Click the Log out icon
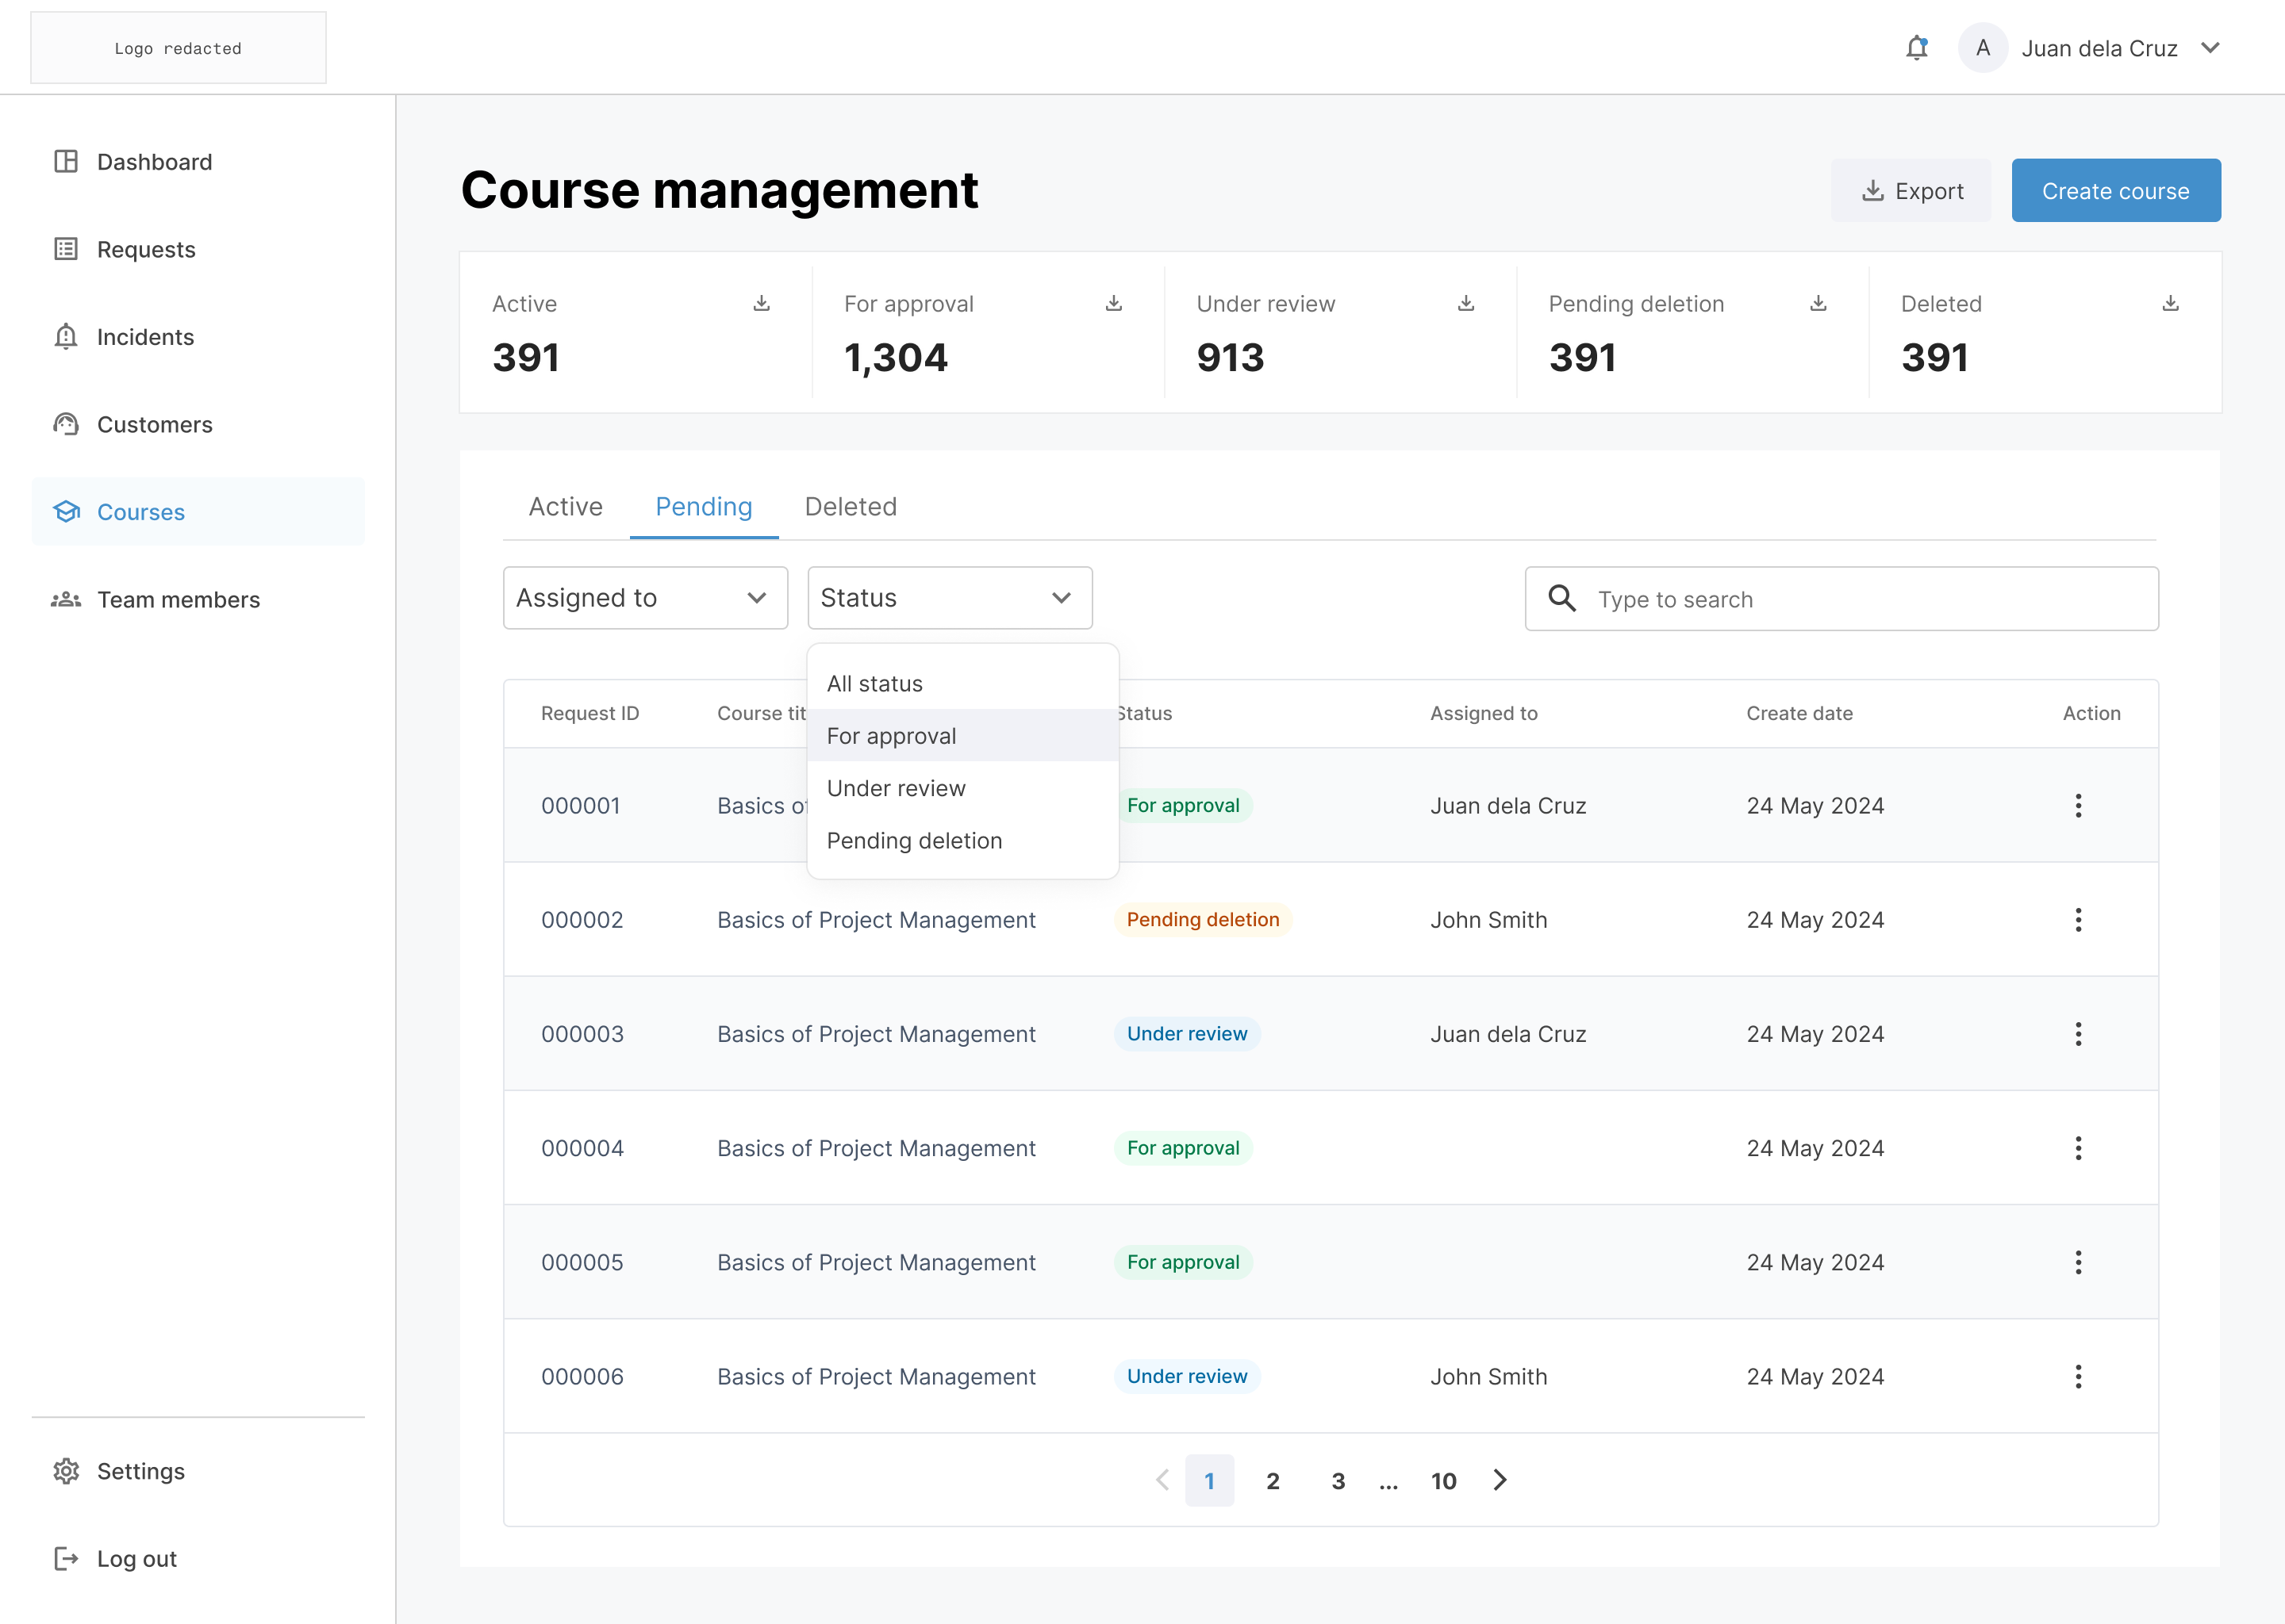Viewport: 2285px width, 1624px height. pyautogui.click(x=65, y=1558)
